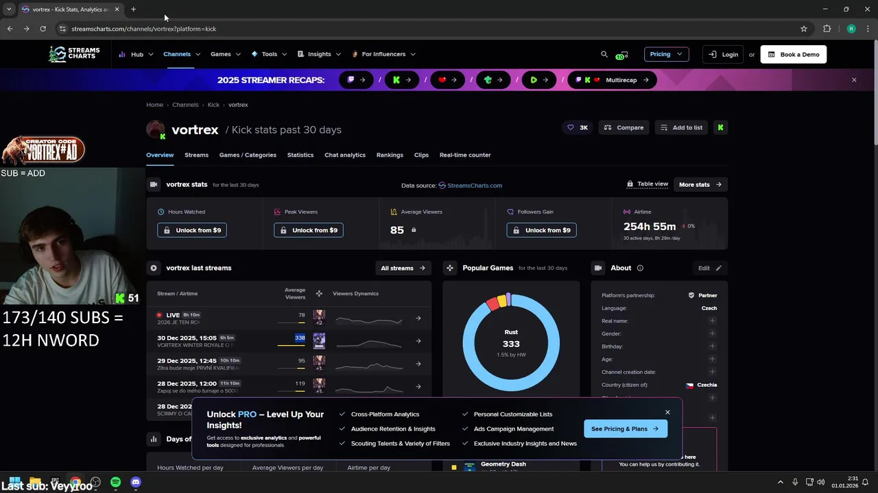The height and width of the screenshot is (493, 878).
Task: Click the lock icon beside Average Viewers 85
Action: click(x=414, y=230)
